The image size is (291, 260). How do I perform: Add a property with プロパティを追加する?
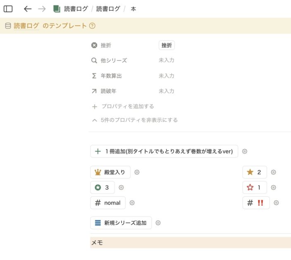(x=127, y=106)
